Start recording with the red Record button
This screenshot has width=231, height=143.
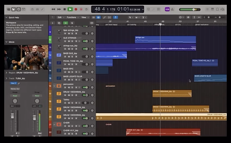coord(76,9)
